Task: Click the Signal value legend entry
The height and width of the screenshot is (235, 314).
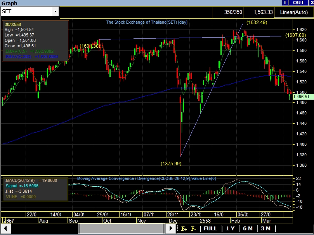Action: (22, 186)
